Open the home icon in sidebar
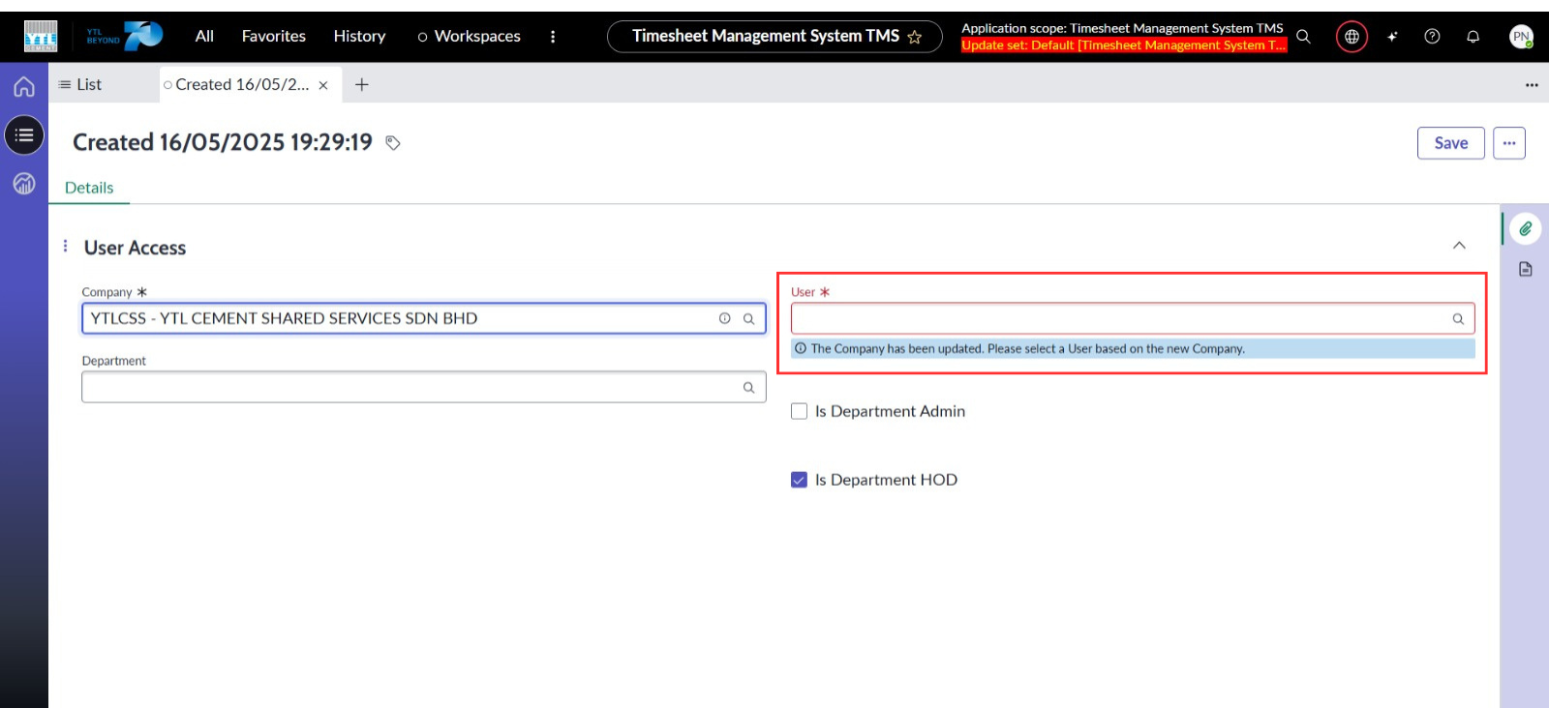 24,87
